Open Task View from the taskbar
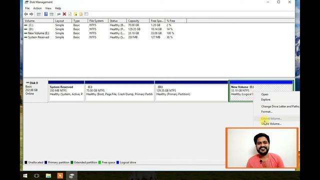Image resolution: width=320 pixels, height=180 pixels. pyautogui.click(x=36, y=175)
